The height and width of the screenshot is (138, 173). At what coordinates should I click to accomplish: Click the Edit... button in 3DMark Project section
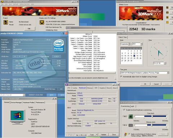(x=30, y=28)
